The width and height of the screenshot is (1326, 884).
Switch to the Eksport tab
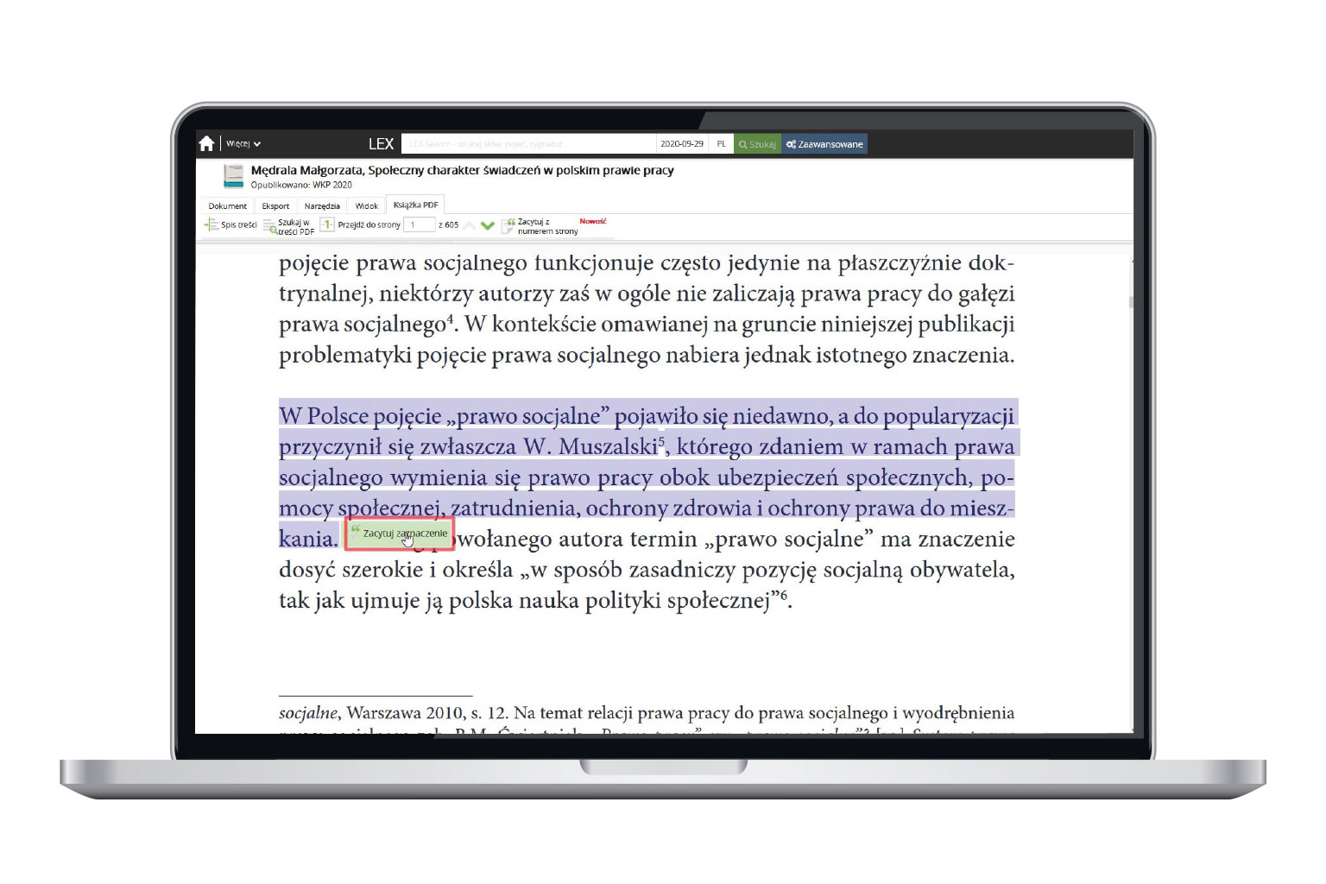click(x=275, y=205)
